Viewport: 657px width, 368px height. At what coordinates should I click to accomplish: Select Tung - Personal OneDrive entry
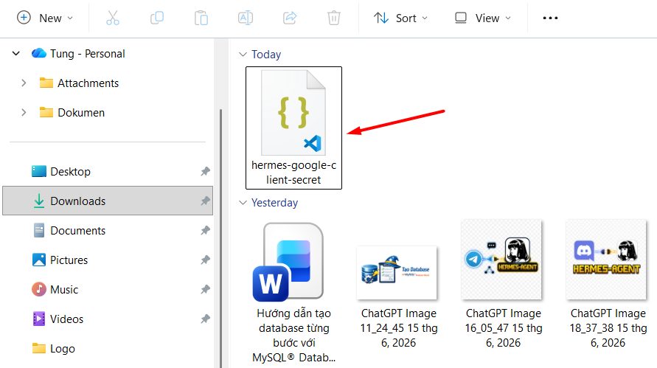pyautogui.click(x=78, y=54)
